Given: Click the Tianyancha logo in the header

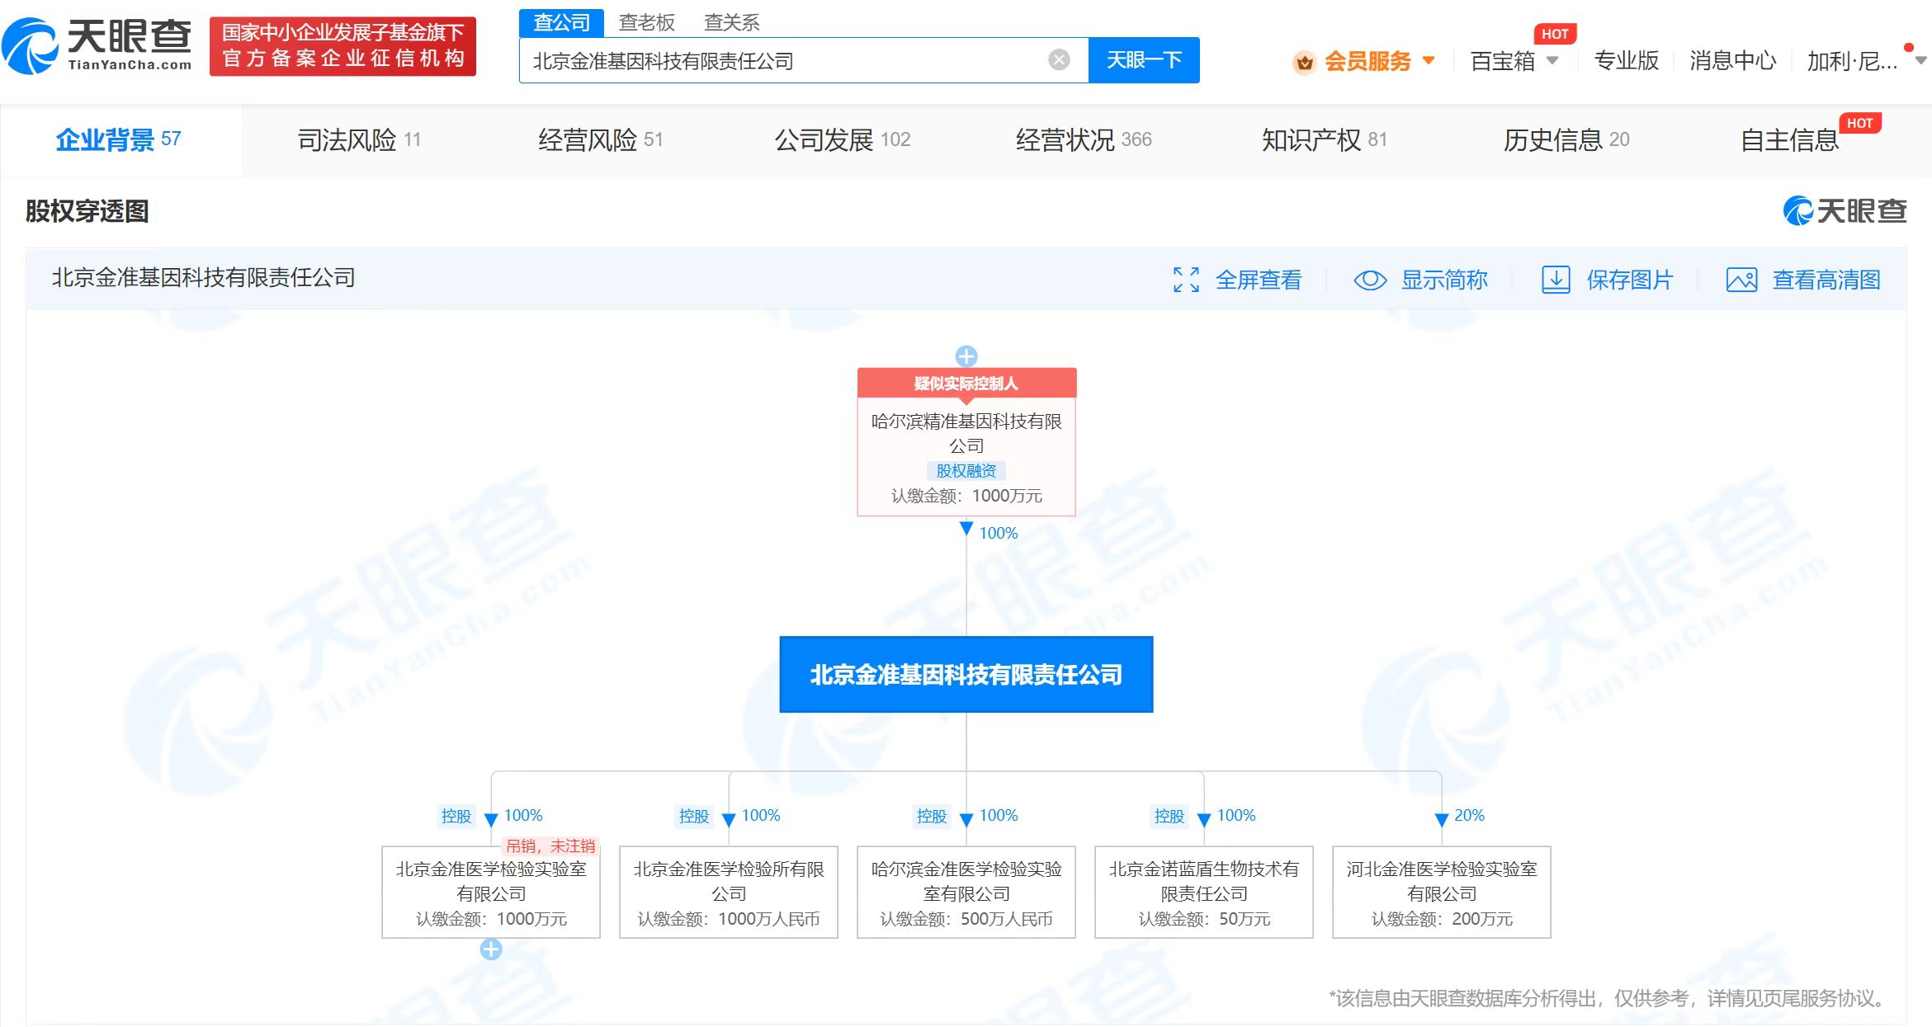Looking at the screenshot, I should tap(97, 45).
